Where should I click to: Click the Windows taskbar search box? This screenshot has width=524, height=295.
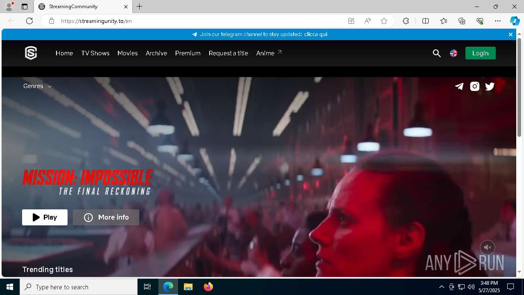click(x=79, y=287)
